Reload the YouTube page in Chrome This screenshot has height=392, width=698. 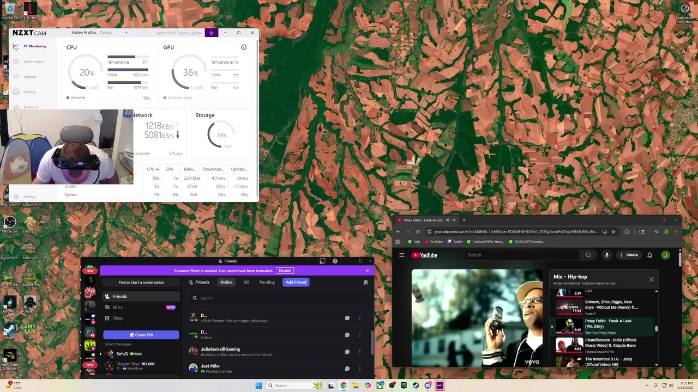point(418,231)
